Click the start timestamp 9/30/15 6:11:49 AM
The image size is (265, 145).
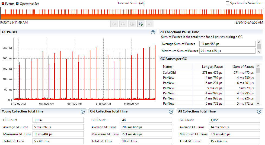pos(14,22)
